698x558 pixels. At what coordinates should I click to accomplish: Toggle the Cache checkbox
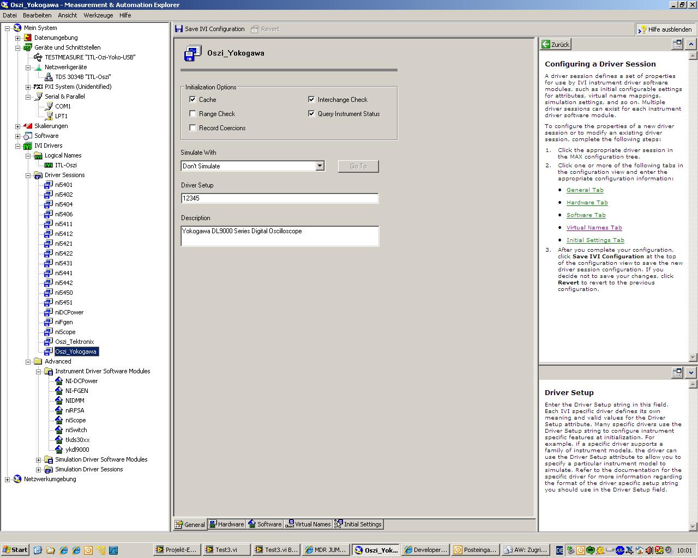click(192, 99)
